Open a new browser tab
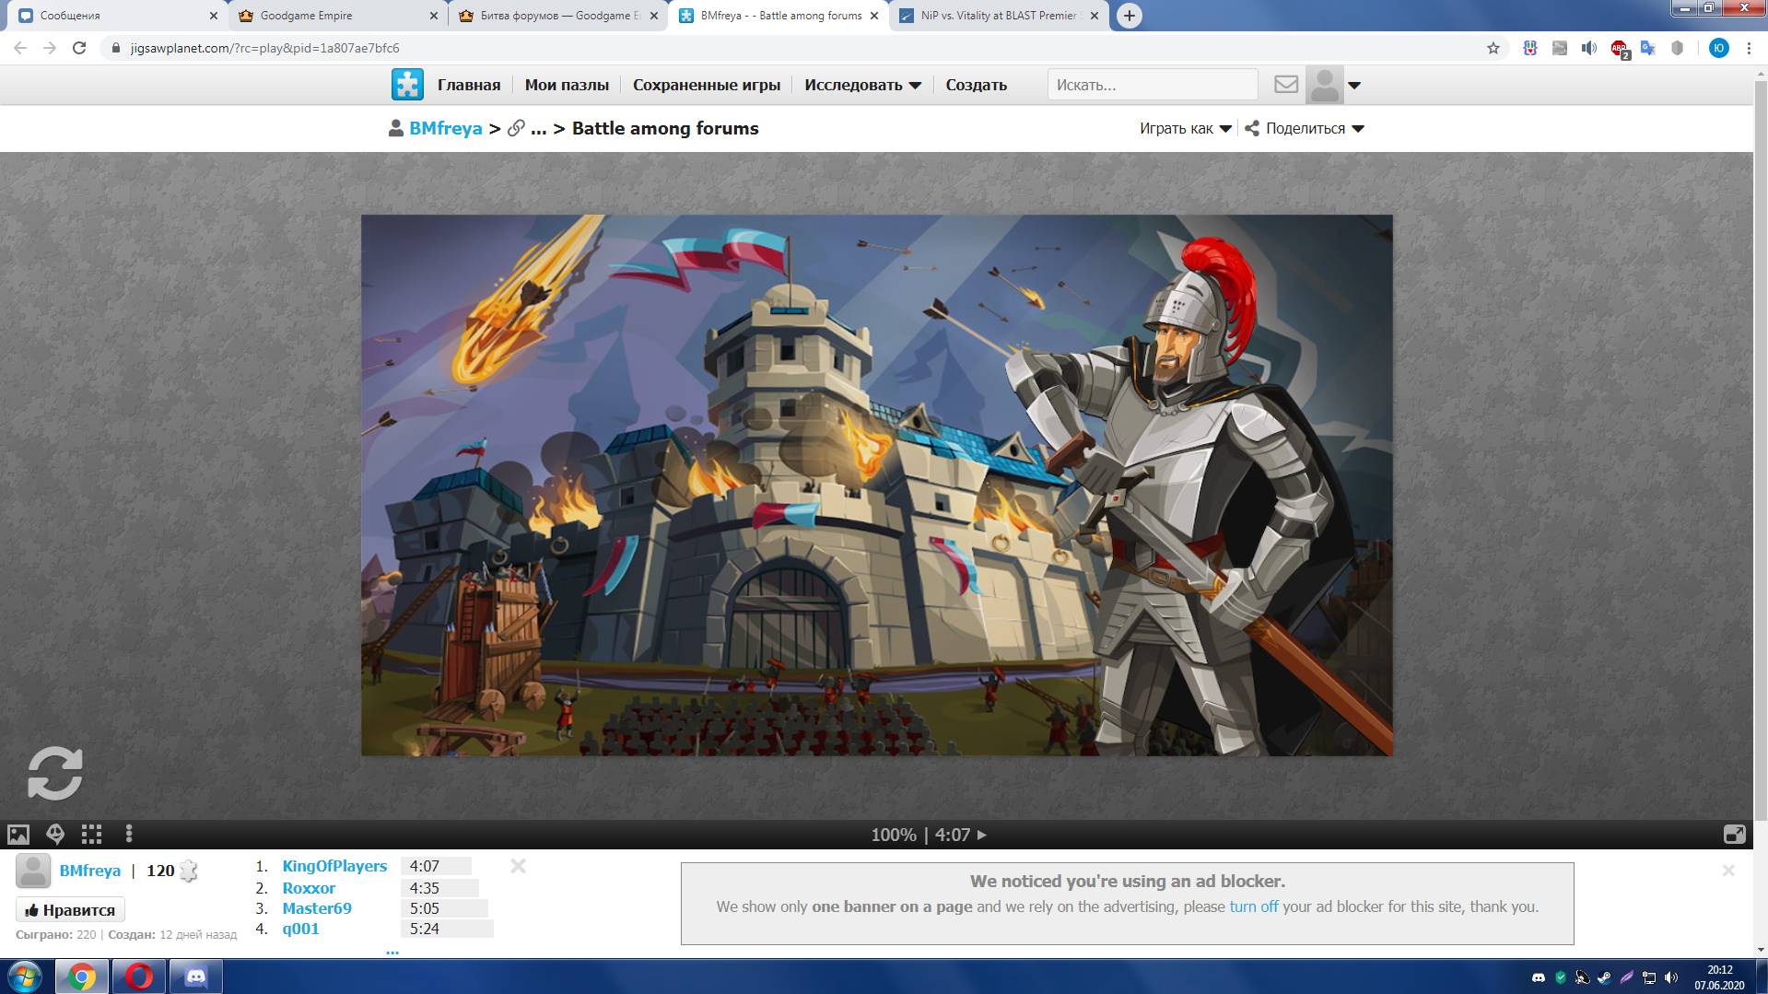 pos(1129,16)
